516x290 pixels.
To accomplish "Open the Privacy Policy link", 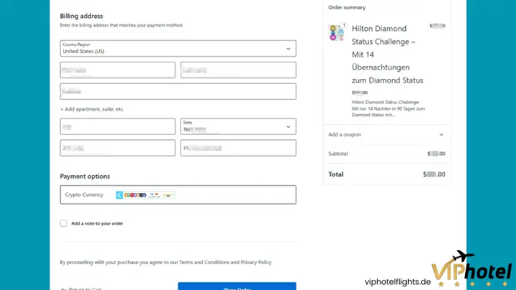I will click(x=256, y=262).
